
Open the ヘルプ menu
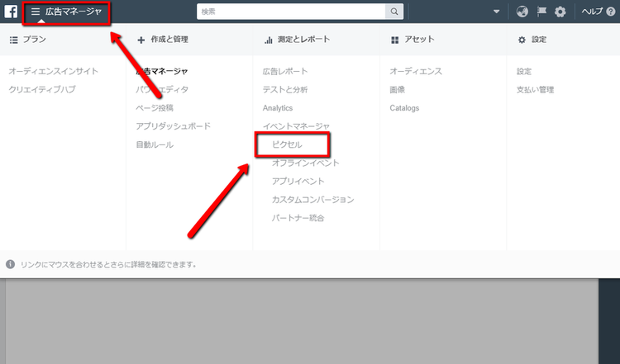(x=593, y=12)
